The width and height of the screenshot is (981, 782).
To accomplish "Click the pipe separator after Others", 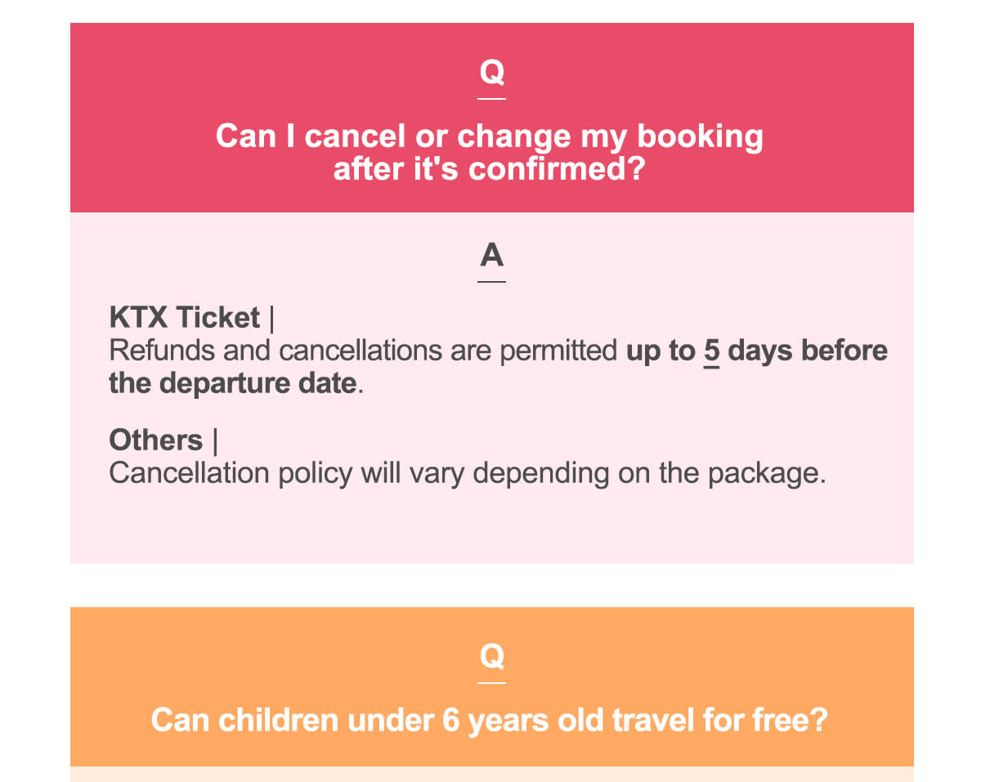I will 214,440.
